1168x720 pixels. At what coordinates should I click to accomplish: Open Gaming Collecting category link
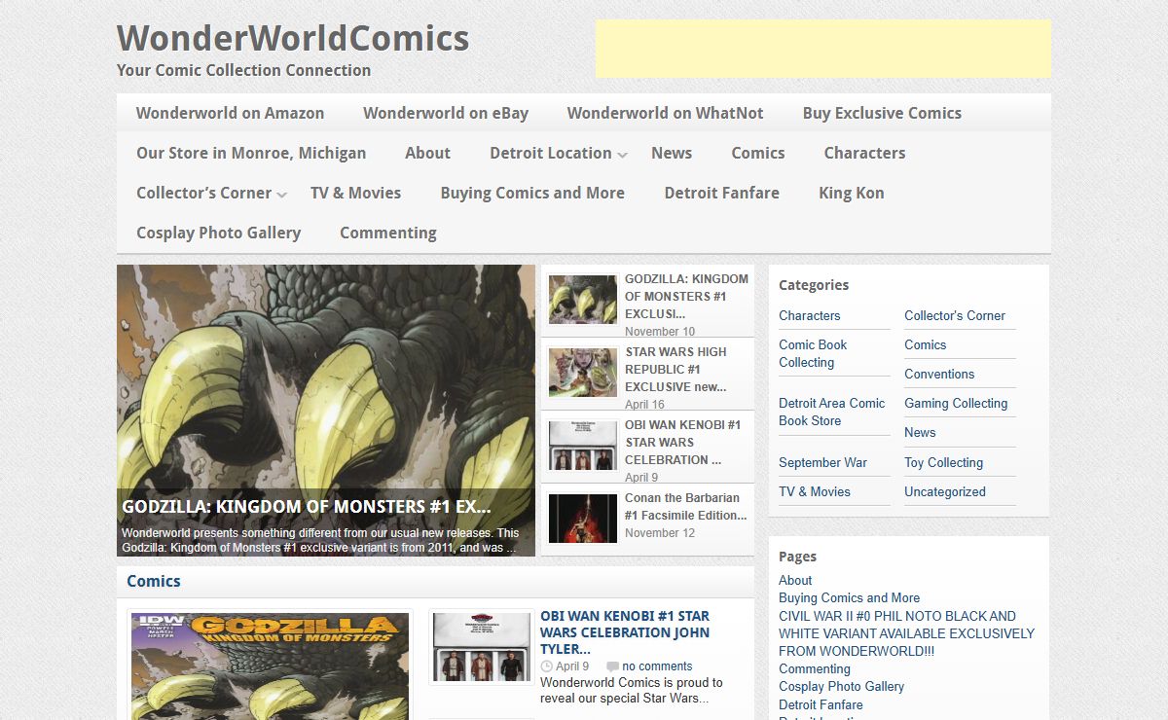[956, 403]
